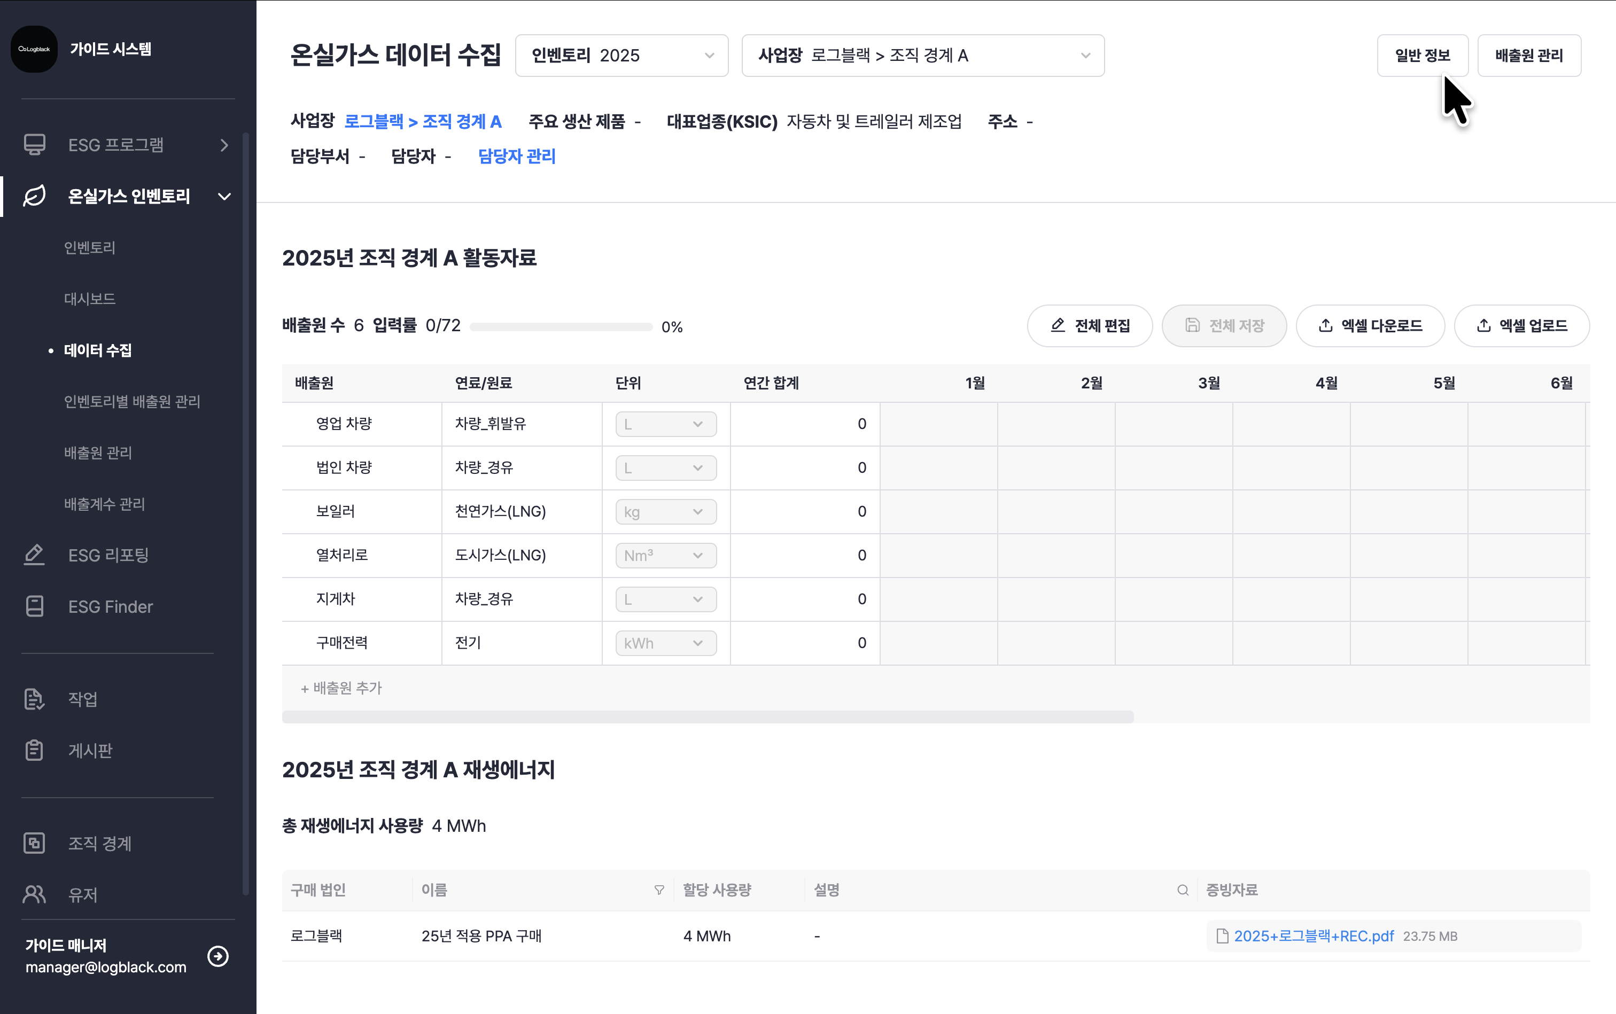Click the filter icon in 이름 column
The image size is (1616, 1014).
pos(659,890)
